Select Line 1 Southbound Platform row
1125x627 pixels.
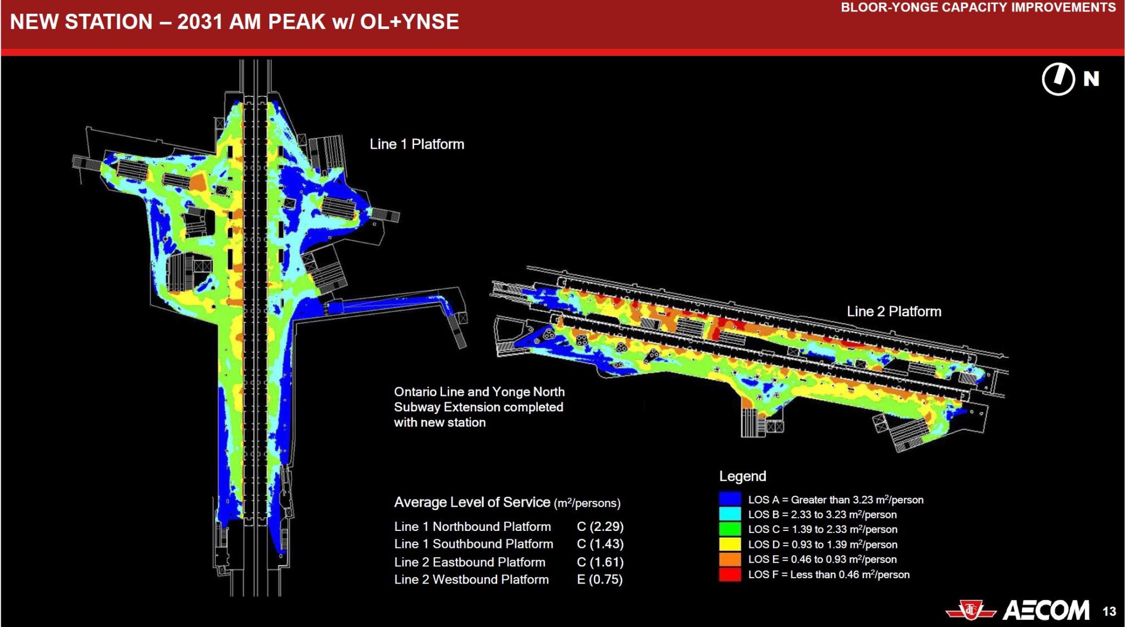[x=473, y=544]
